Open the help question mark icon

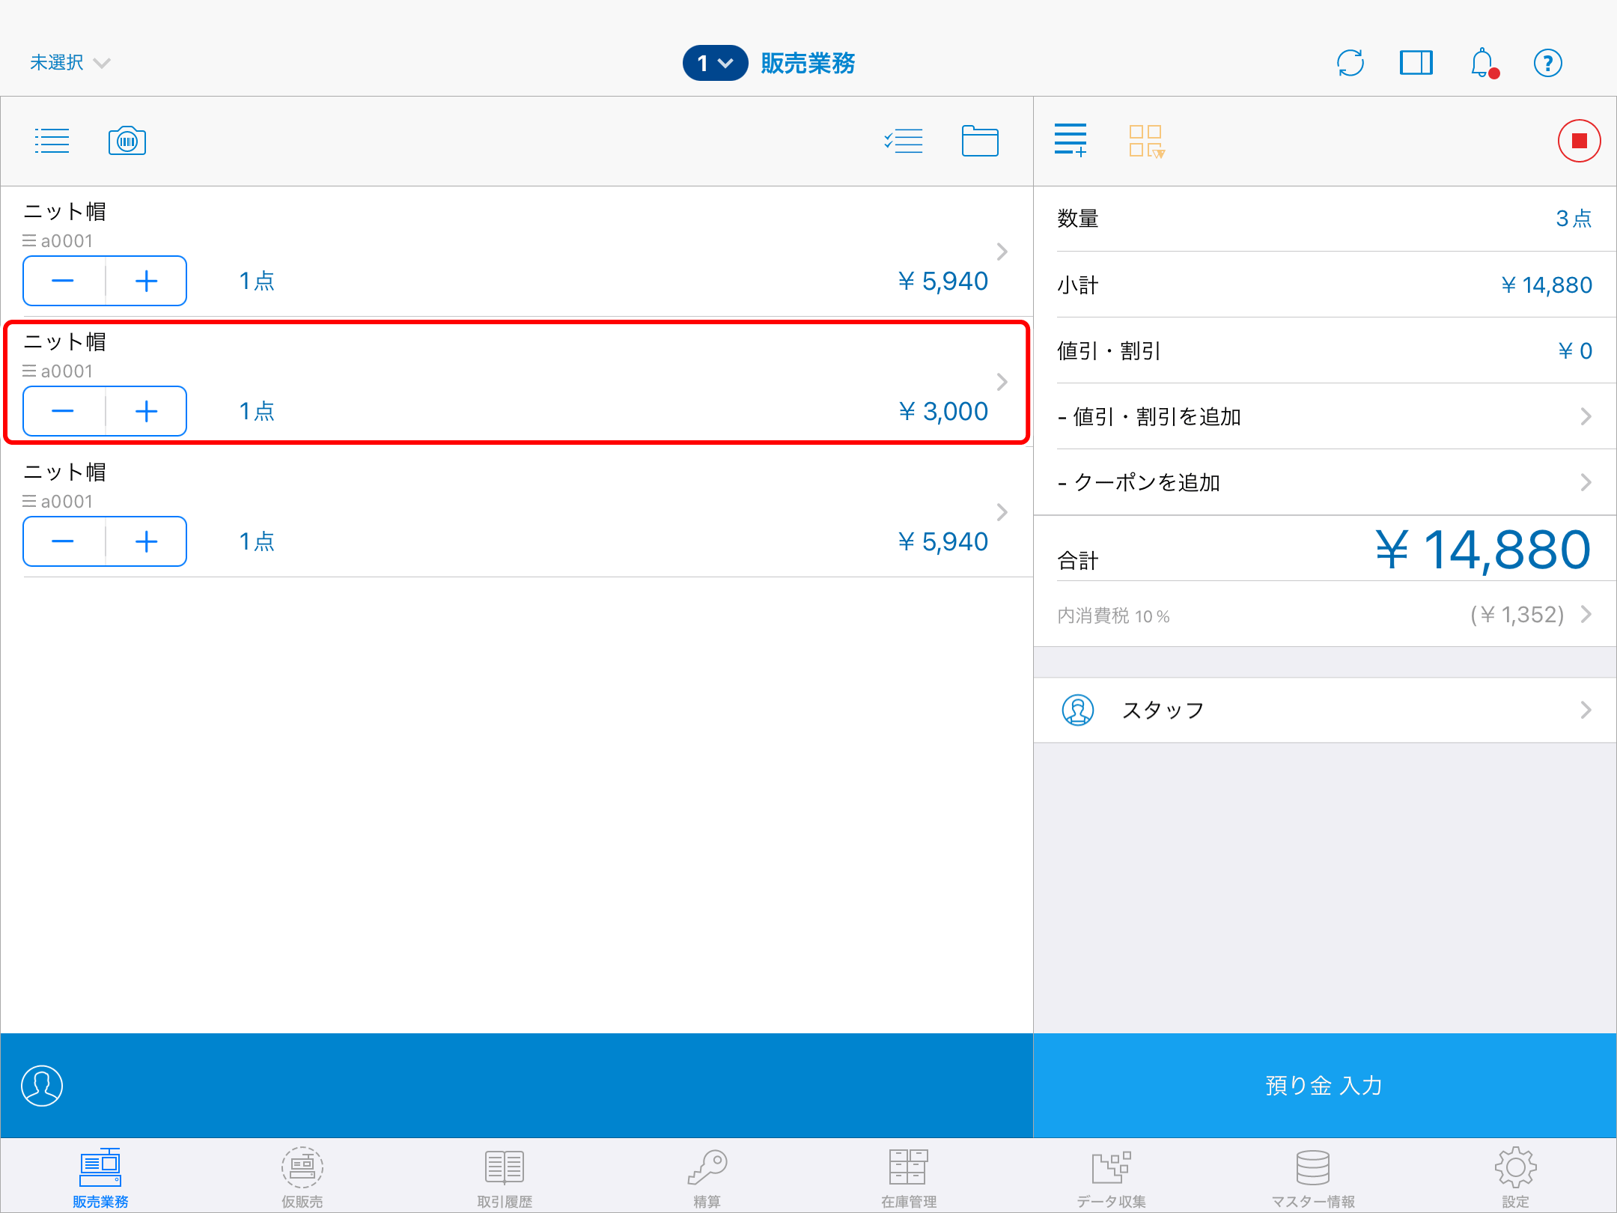tap(1547, 63)
